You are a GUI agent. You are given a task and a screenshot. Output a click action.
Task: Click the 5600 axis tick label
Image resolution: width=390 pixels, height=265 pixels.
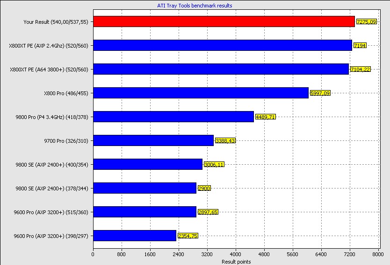point(293,254)
